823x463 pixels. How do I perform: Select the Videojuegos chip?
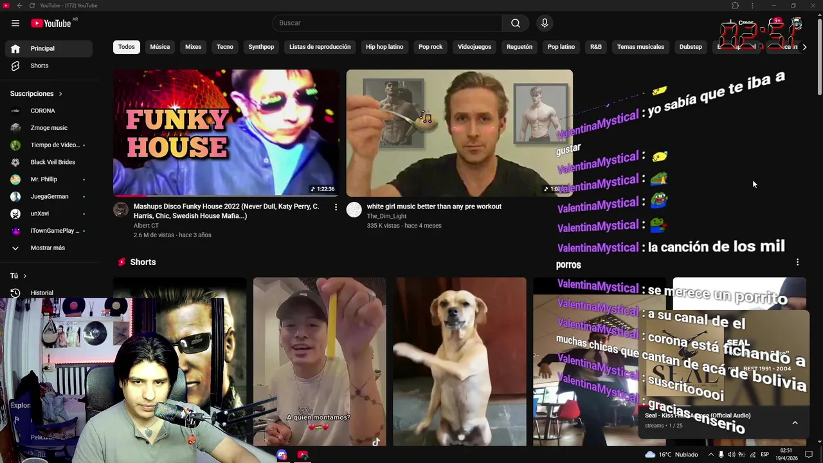(475, 47)
